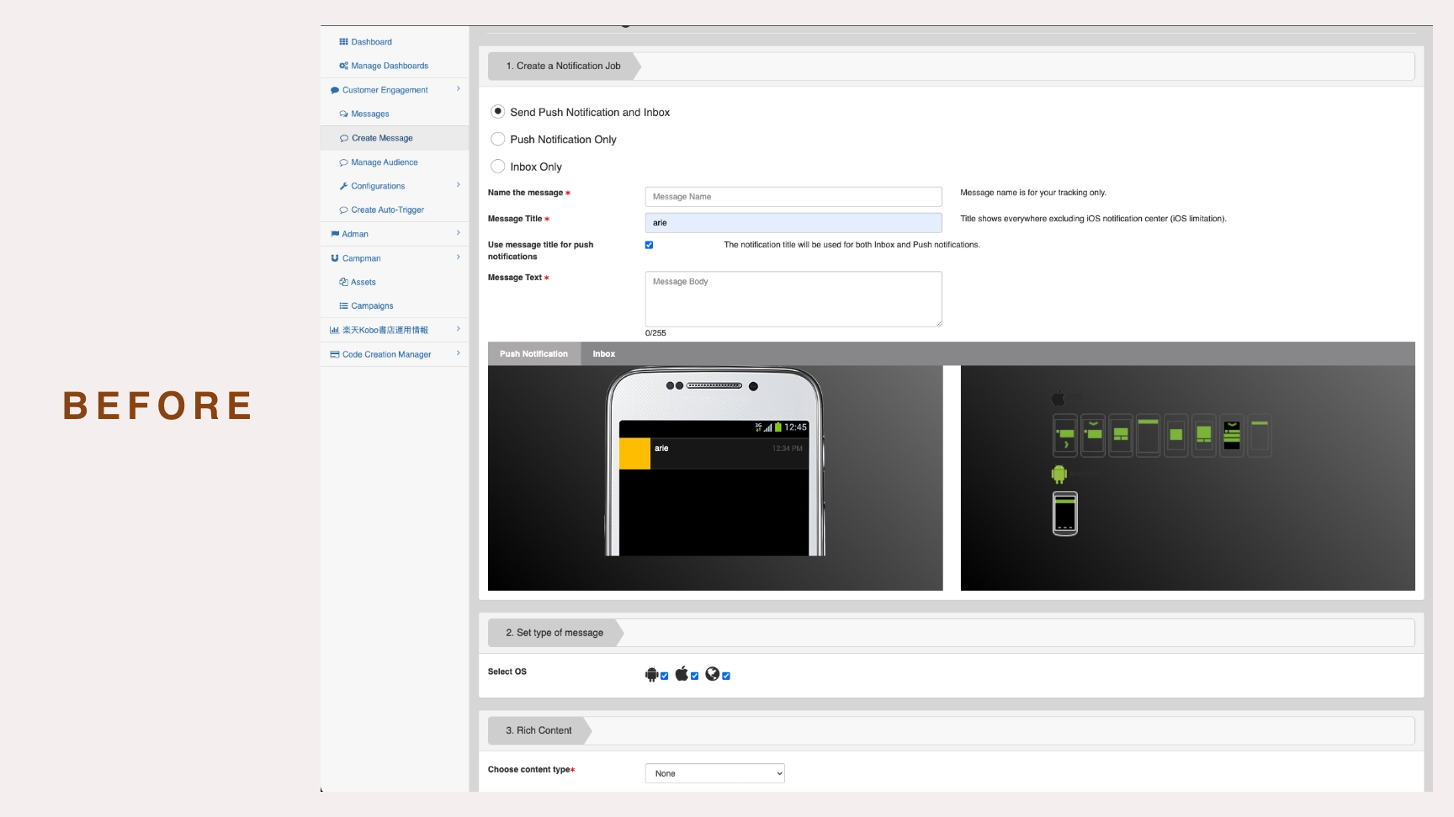The height and width of the screenshot is (817, 1454).
Task: Click the Configurations wrench icon
Action: point(343,186)
